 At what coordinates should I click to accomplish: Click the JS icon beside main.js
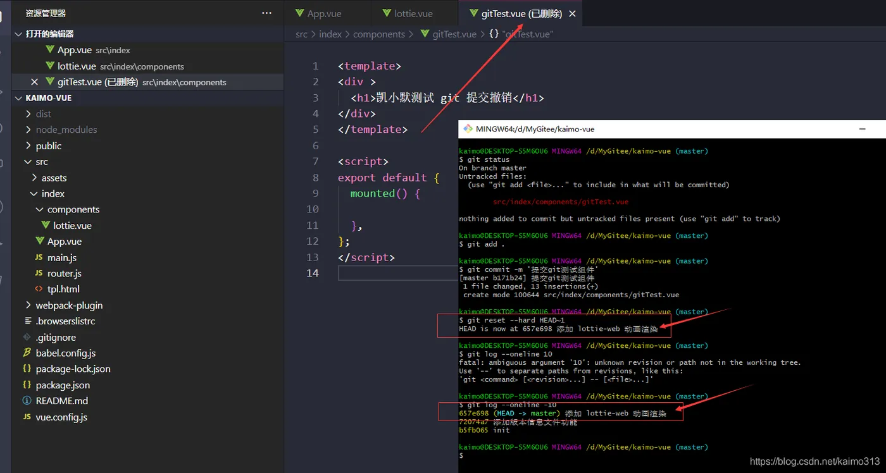tap(39, 257)
